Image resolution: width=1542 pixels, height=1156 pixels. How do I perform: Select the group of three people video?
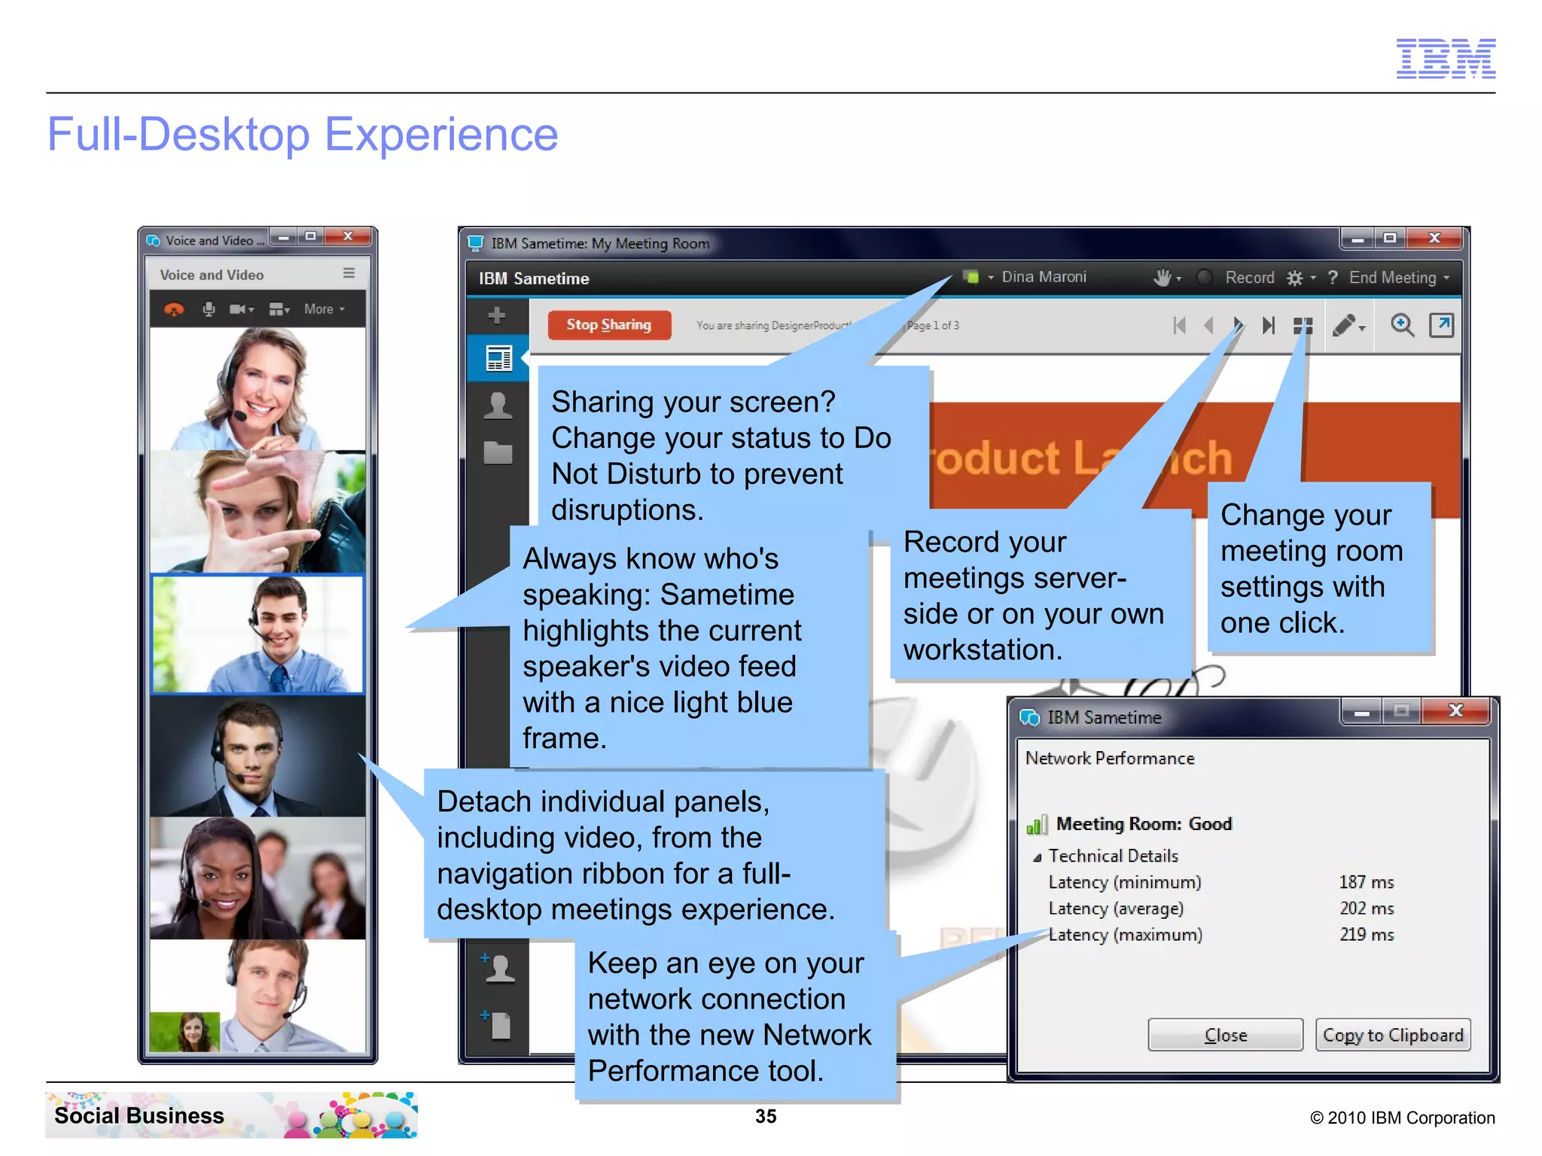pos(258,878)
